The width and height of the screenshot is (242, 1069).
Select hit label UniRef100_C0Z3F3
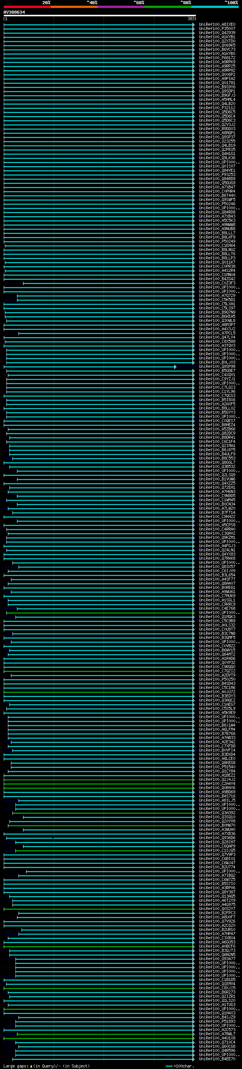click(217, 283)
